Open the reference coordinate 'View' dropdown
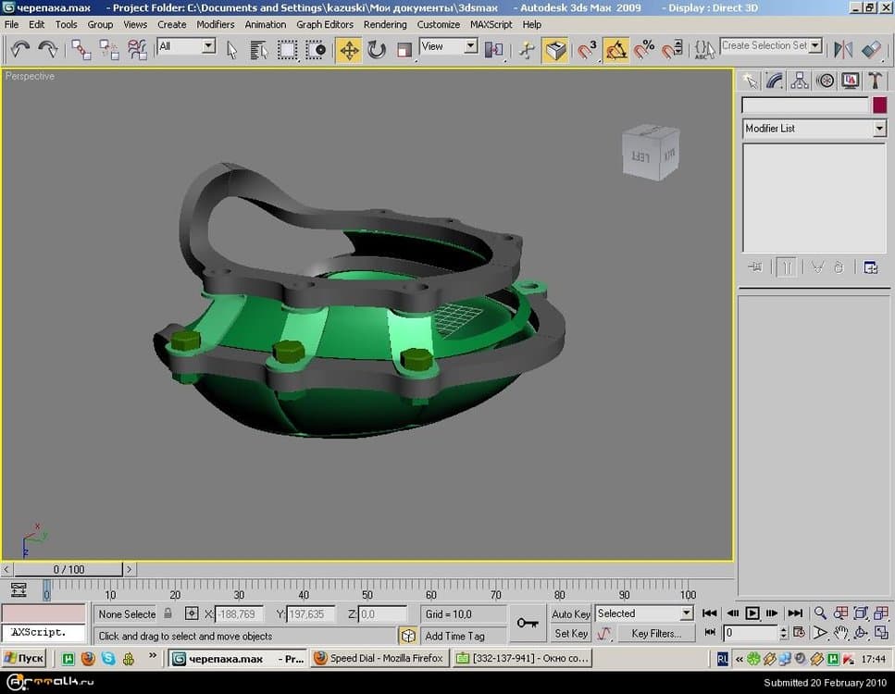The height and width of the screenshot is (694, 895). pyautogui.click(x=470, y=46)
